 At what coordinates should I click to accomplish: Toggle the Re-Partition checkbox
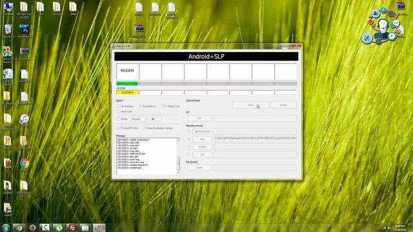119,106
